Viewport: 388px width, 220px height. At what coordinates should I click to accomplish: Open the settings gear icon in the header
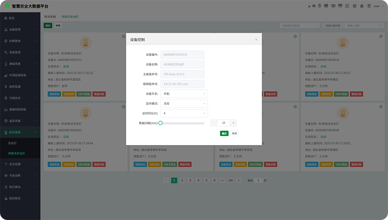pyautogui.click(x=354, y=6)
